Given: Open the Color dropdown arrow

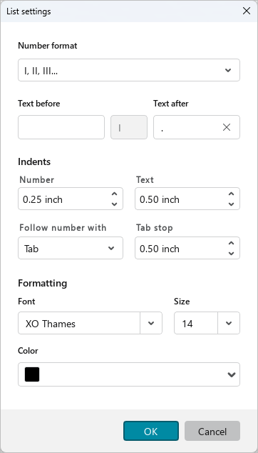Looking at the screenshot, I should pos(231,374).
